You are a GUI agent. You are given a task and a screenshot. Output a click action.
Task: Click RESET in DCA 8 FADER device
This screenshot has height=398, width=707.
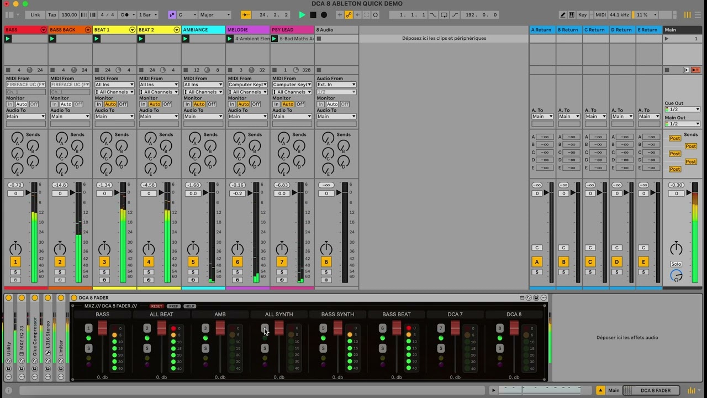pos(157,306)
